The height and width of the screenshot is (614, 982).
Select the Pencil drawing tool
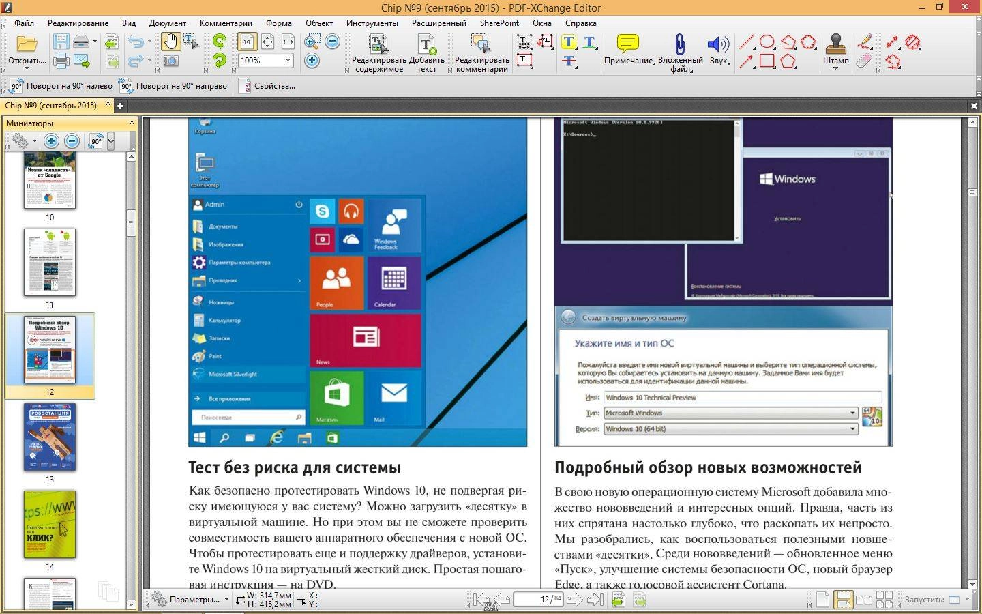pos(864,42)
